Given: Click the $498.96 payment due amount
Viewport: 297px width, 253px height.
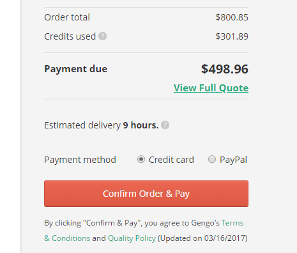Looking at the screenshot, I should click(x=225, y=69).
